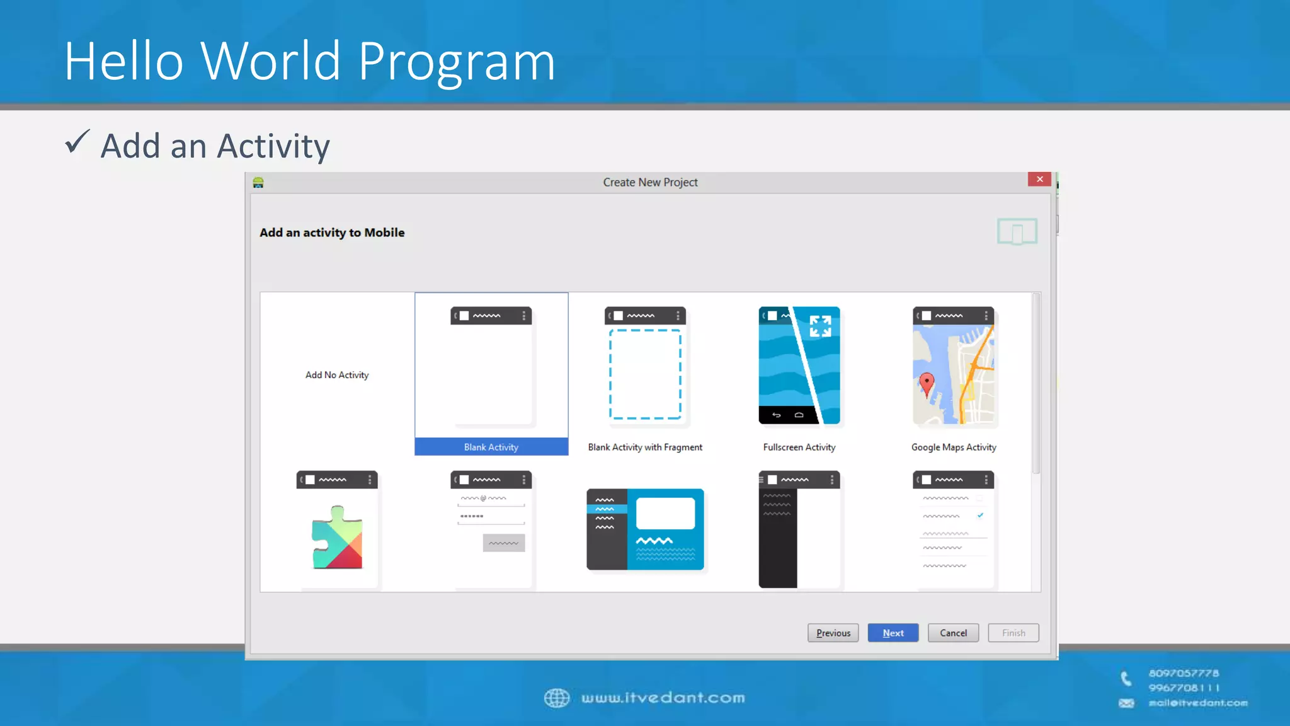Viewport: 1290px width, 726px height.
Task: Open the www.itvedant.com website link
Action: (663, 698)
